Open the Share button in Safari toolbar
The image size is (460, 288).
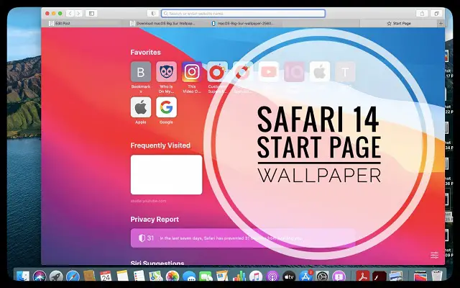[422, 14]
